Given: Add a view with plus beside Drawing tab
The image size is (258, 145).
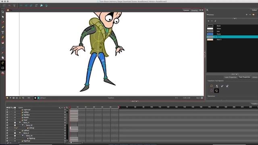Looking at the screenshot, I should 200,10.
